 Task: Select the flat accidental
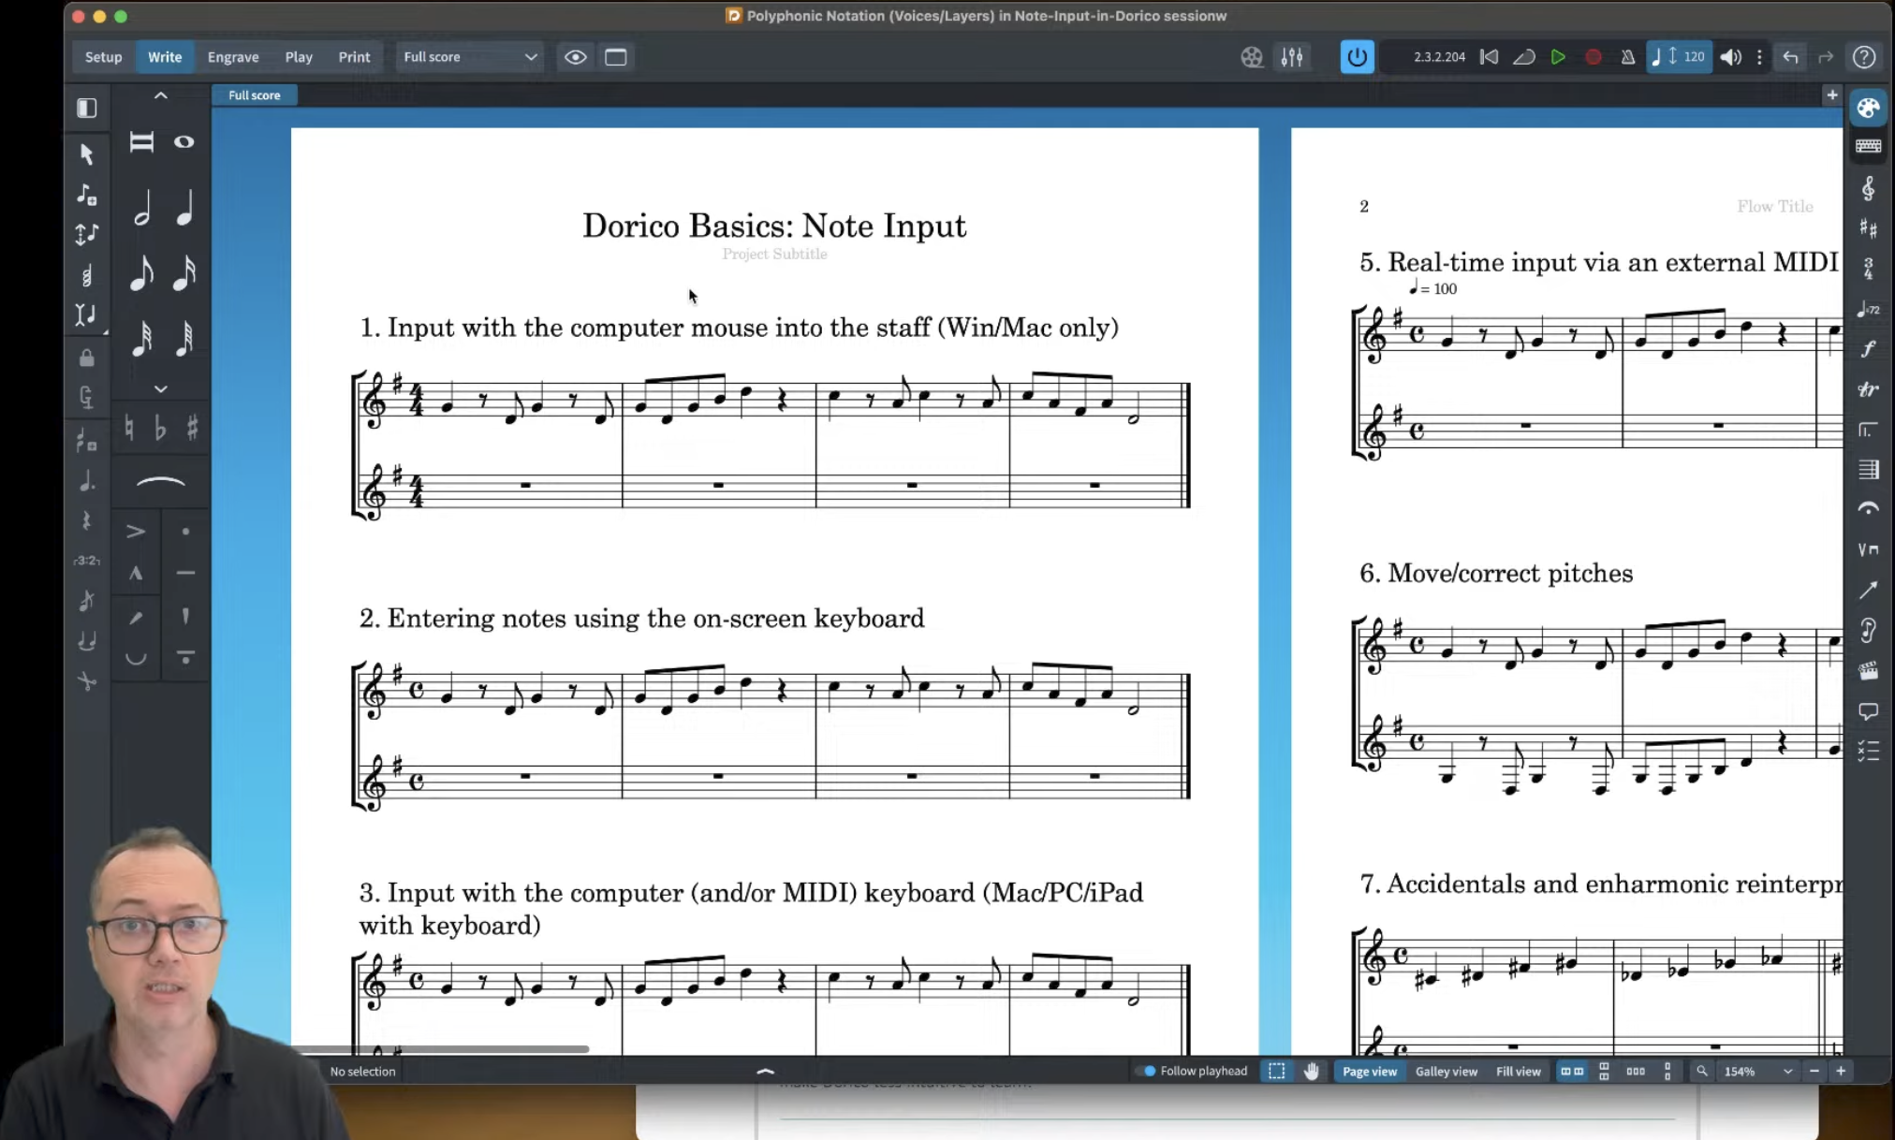[x=160, y=428]
